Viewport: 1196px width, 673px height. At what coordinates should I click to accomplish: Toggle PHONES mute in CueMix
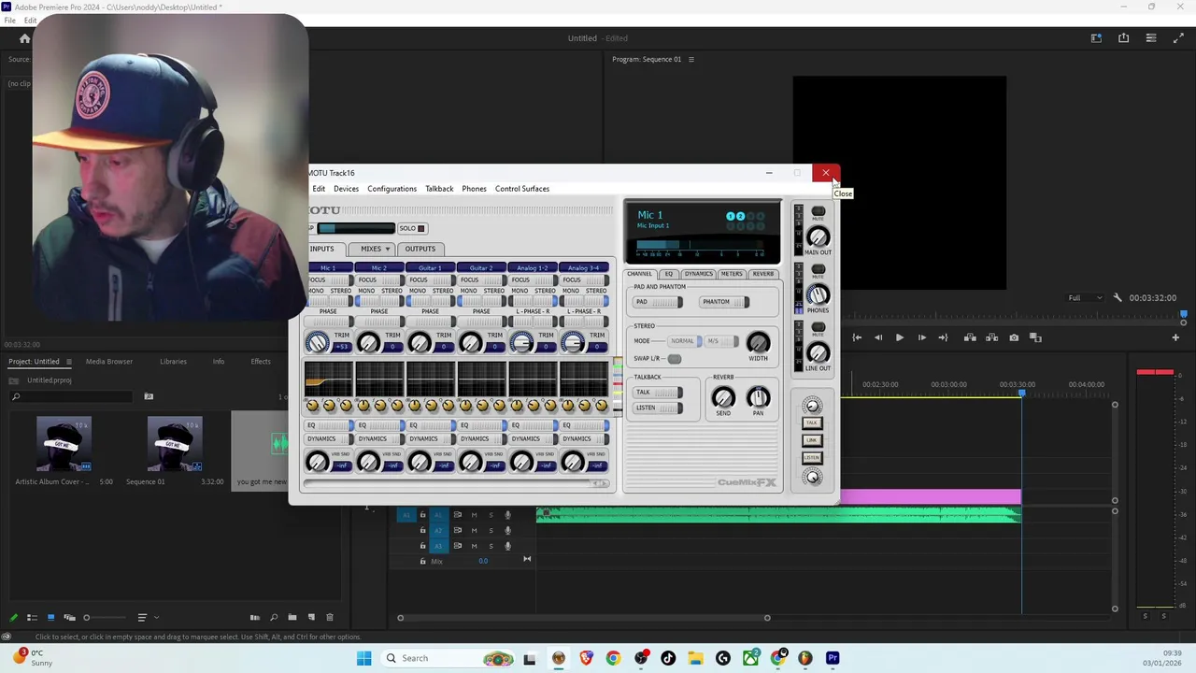(819, 270)
